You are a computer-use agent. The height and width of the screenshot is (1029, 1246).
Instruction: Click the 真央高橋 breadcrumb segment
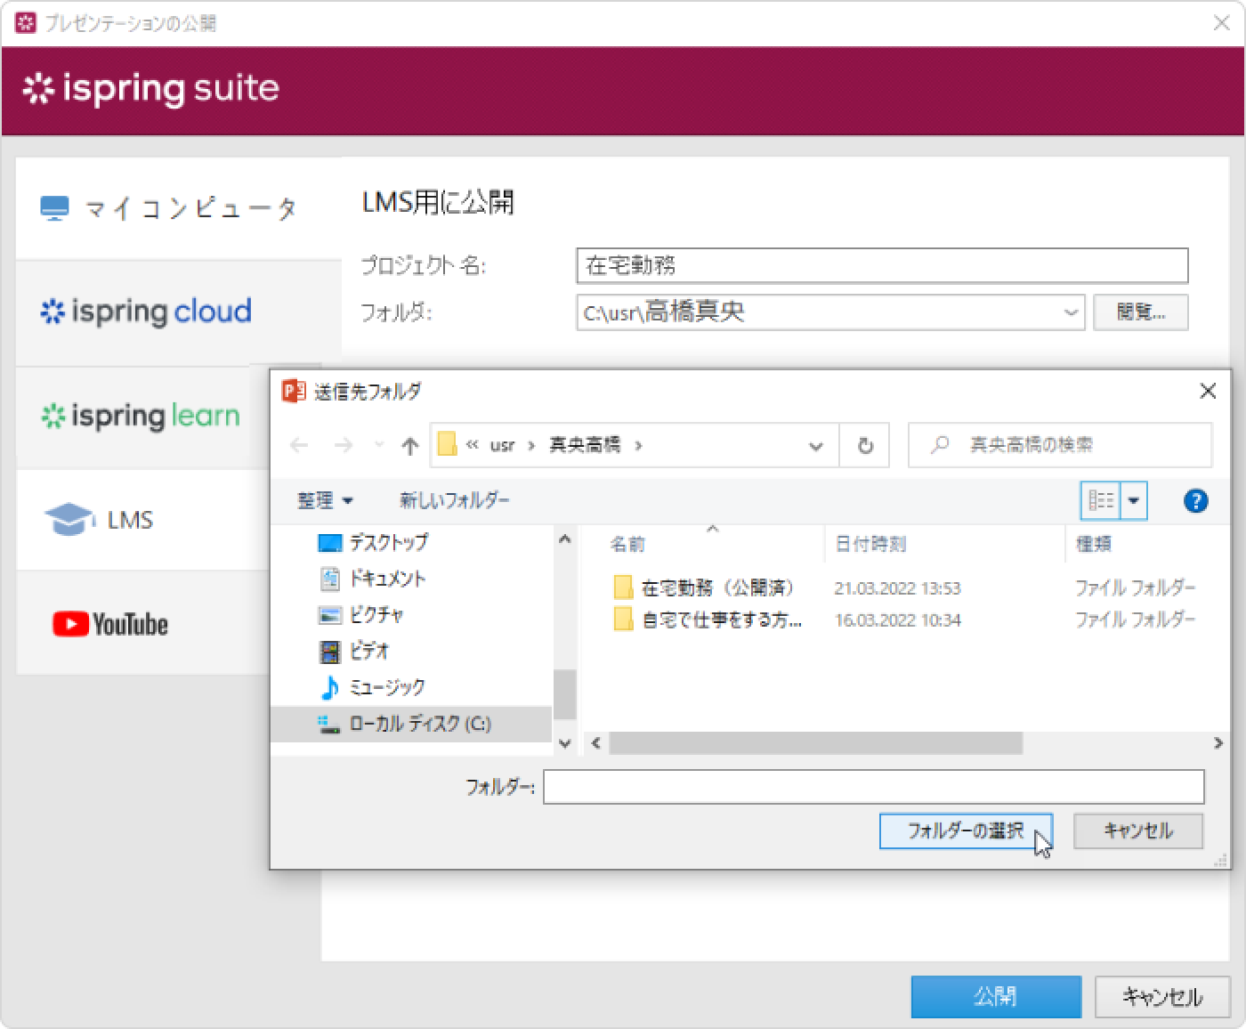pyautogui.click(x=585, y=445)
